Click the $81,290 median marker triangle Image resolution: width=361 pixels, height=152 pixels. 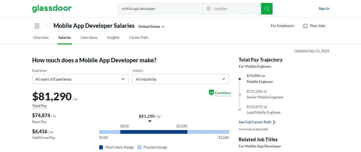pyautogui.click(x=150, y=121)
